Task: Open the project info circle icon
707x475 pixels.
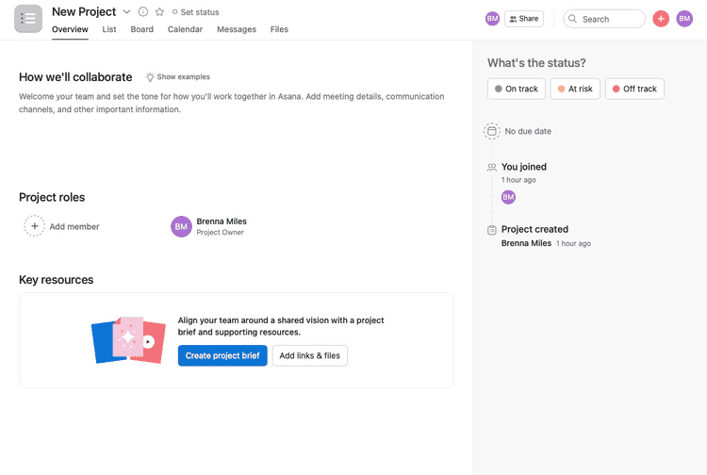Action: click(x=142, y=12)
